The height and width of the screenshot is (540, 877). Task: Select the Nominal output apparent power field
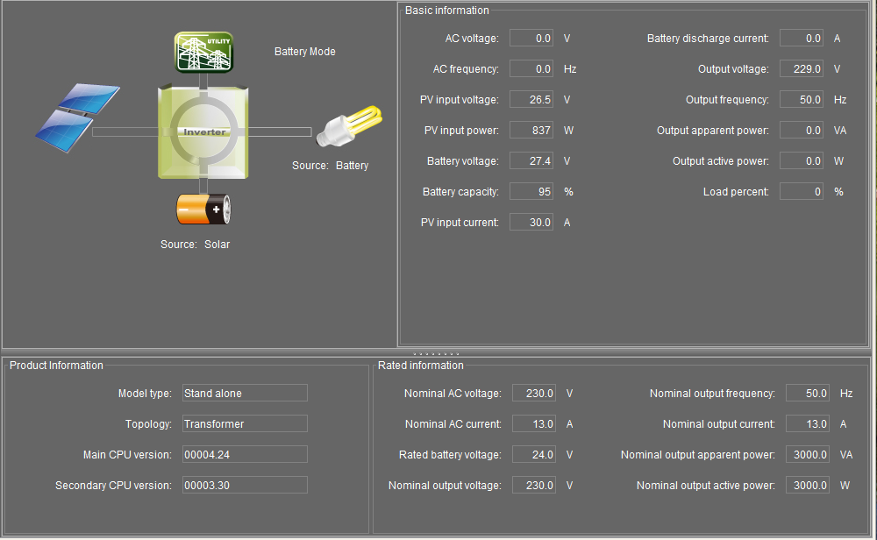tap(807, 454)
